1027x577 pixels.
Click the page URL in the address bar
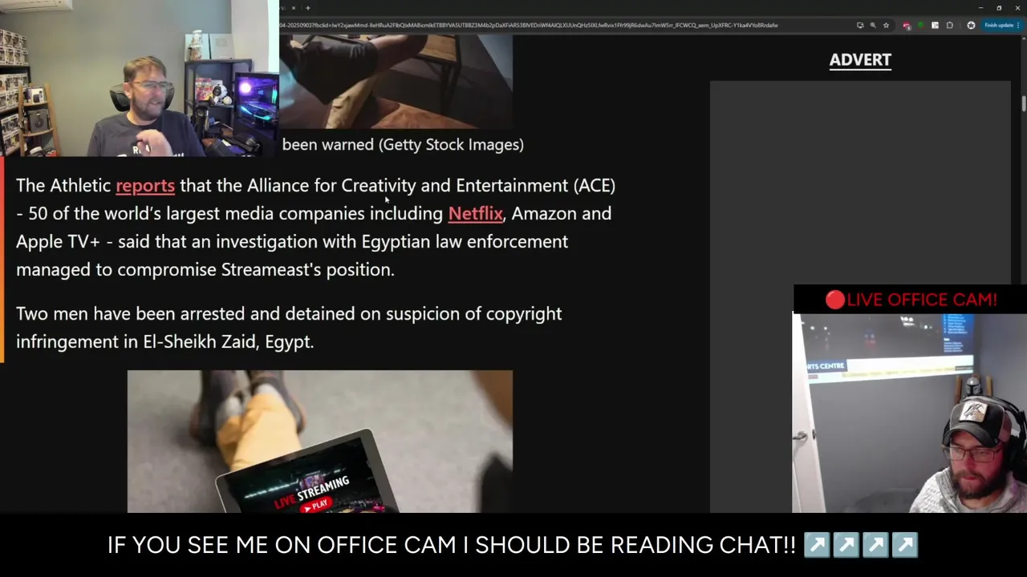tap(528, 26)
